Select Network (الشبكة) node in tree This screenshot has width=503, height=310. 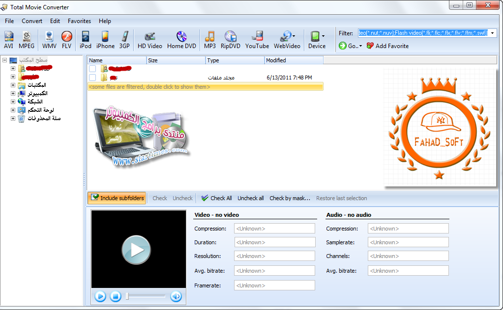[x=35, y=102]
